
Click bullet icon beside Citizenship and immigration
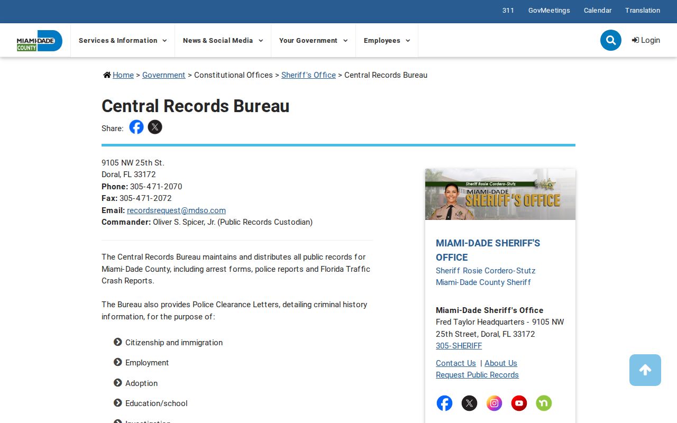click(118, 342)
